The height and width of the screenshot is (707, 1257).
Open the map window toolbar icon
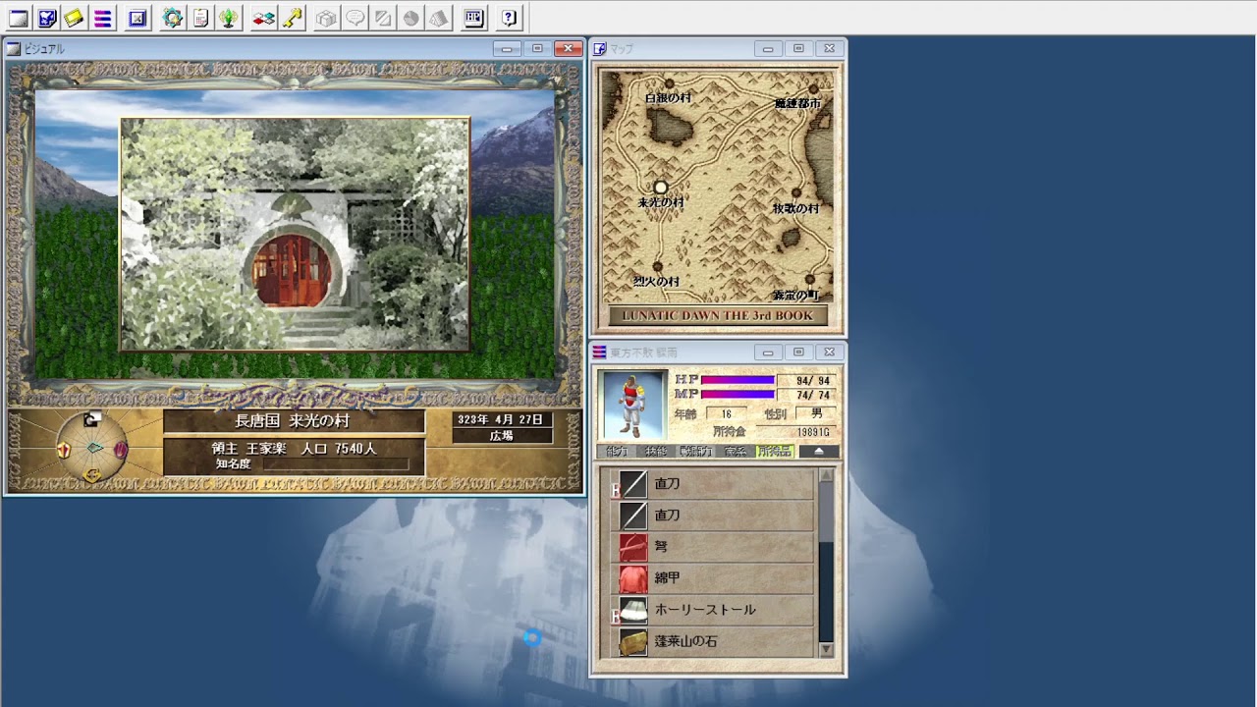(x=46, y=18)
